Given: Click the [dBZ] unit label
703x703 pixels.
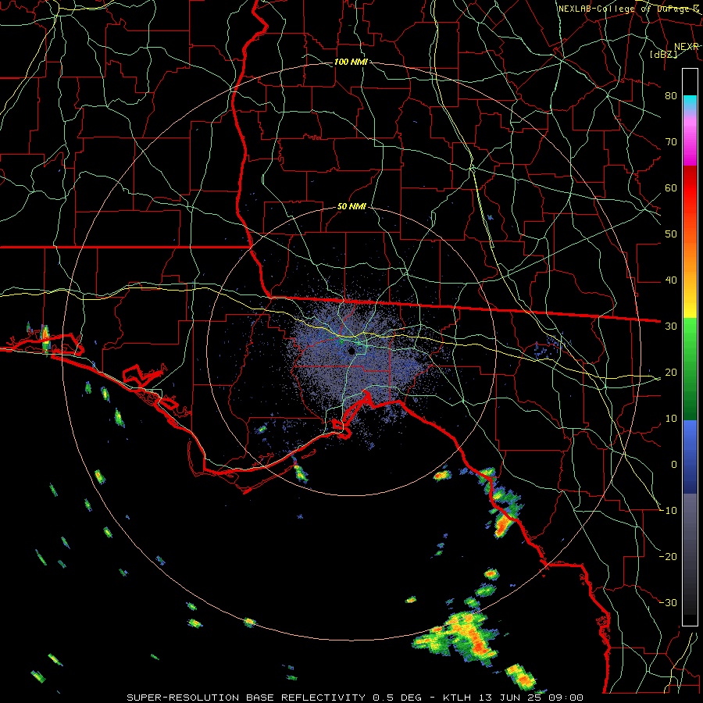Looking at the screenshot, I should (663, 54).
